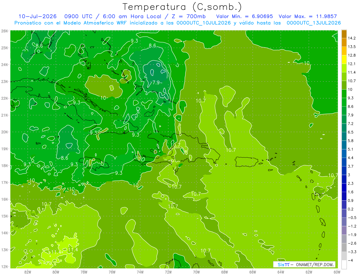
Task: Click the 62W longitude axis label
Action: (309, 272)
